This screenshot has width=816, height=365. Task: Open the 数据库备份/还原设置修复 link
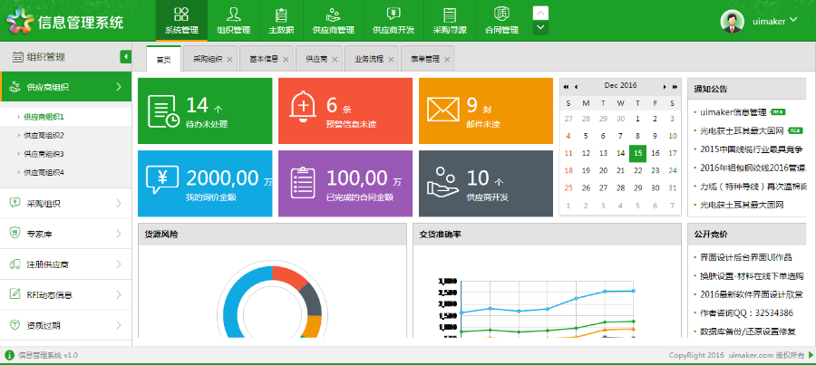click(x=748, y=331)
